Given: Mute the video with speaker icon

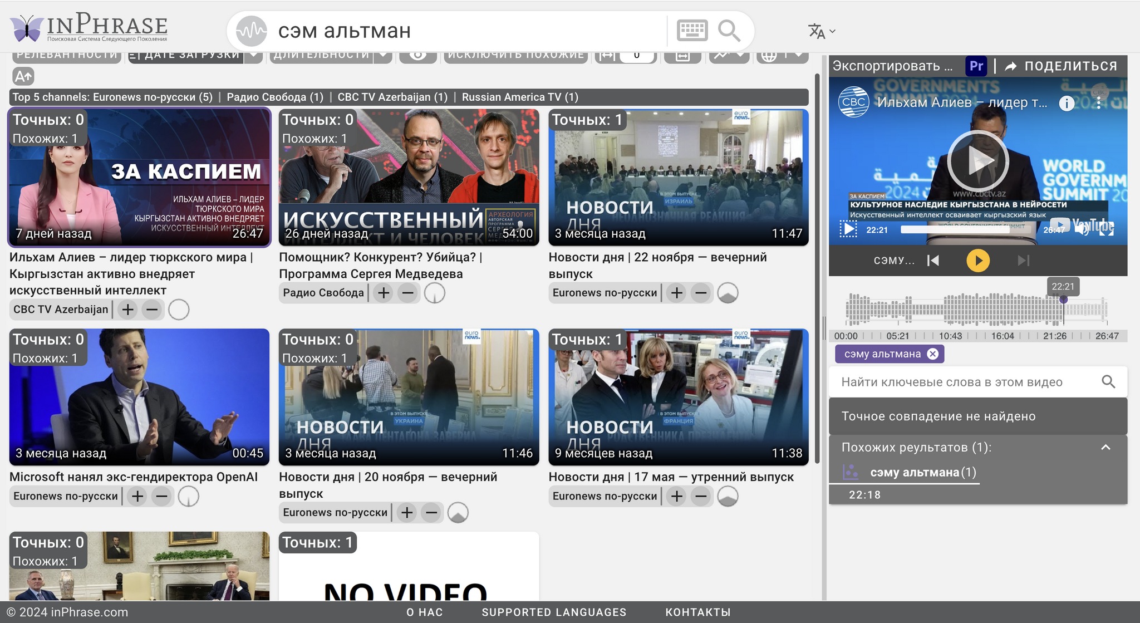Looking at the screenshot, I should click(1082, 229).
